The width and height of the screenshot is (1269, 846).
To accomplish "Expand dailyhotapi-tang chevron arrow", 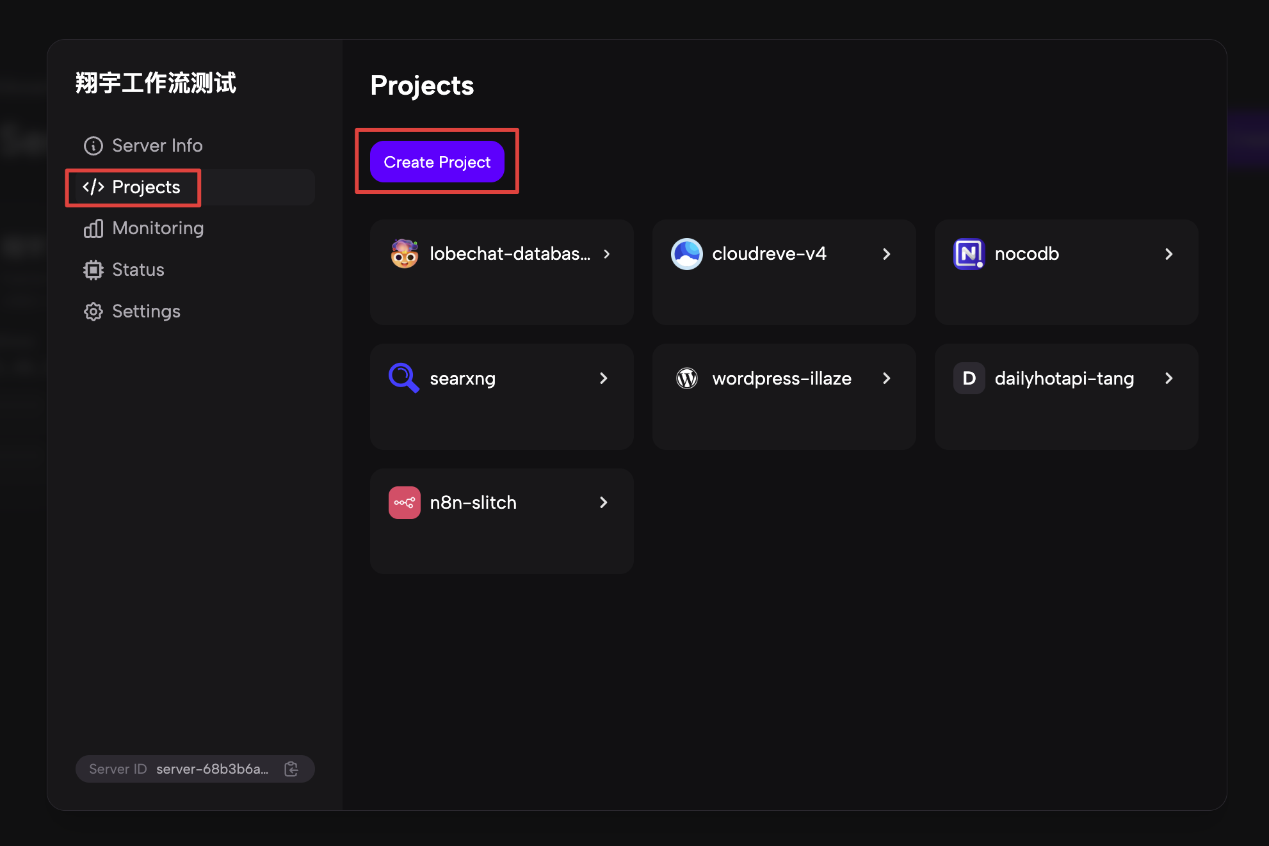I will click(x=1168, y=378).
